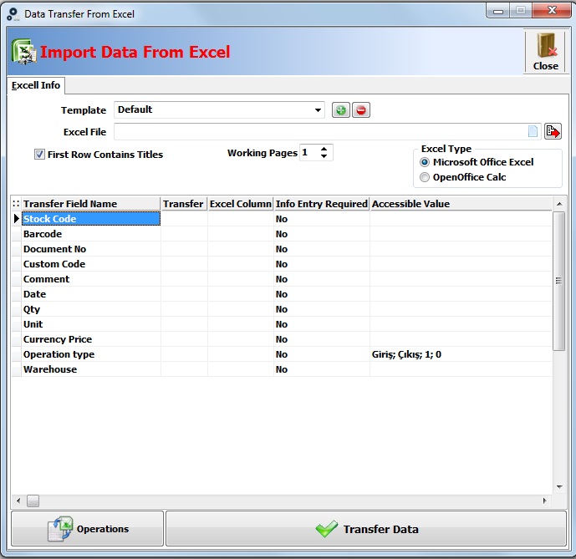Switch to the Excell Info tab
The width and height of the screenshot is (576, 559).
(x=36, y=85)
